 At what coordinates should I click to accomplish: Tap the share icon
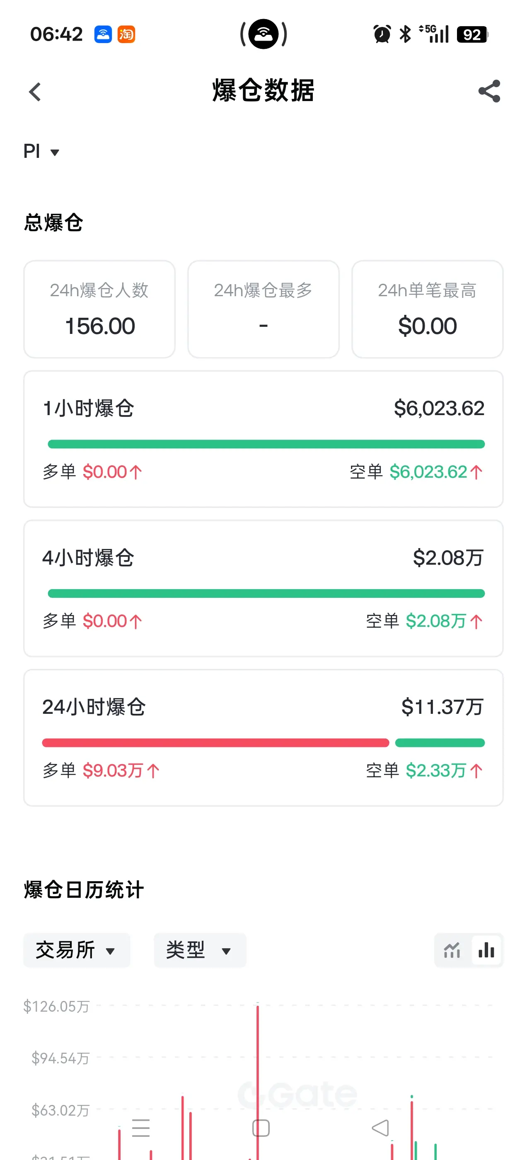point(489,92)
